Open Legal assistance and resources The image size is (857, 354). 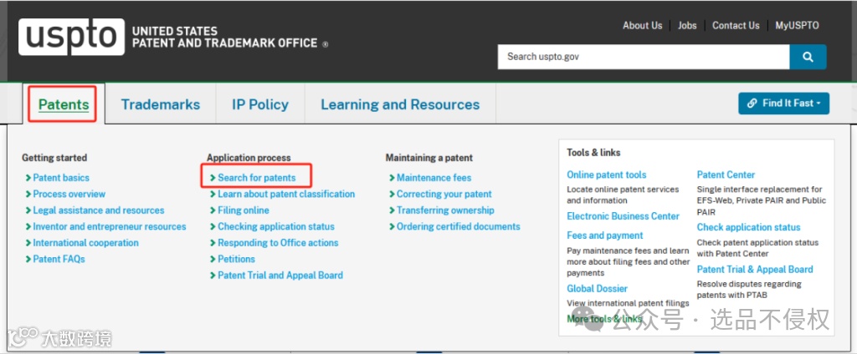pos(99,210)
